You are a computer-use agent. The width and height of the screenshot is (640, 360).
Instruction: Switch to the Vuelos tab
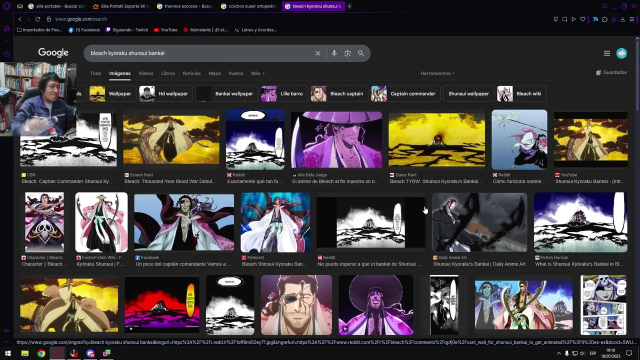click(235, 73)
